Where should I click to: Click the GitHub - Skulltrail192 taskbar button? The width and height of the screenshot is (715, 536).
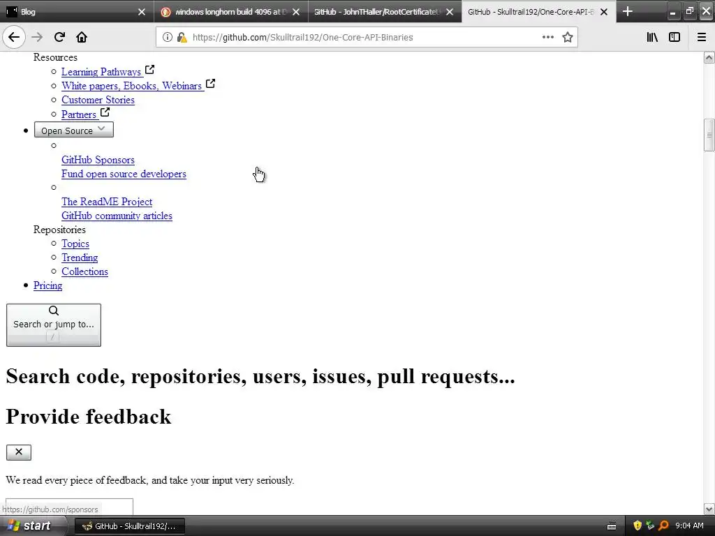point(129,526)
